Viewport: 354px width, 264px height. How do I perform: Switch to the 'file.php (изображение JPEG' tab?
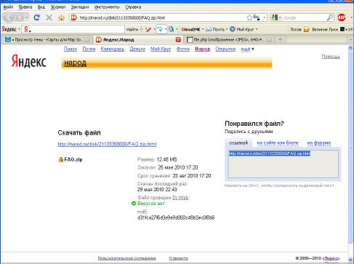coord(229,39)
